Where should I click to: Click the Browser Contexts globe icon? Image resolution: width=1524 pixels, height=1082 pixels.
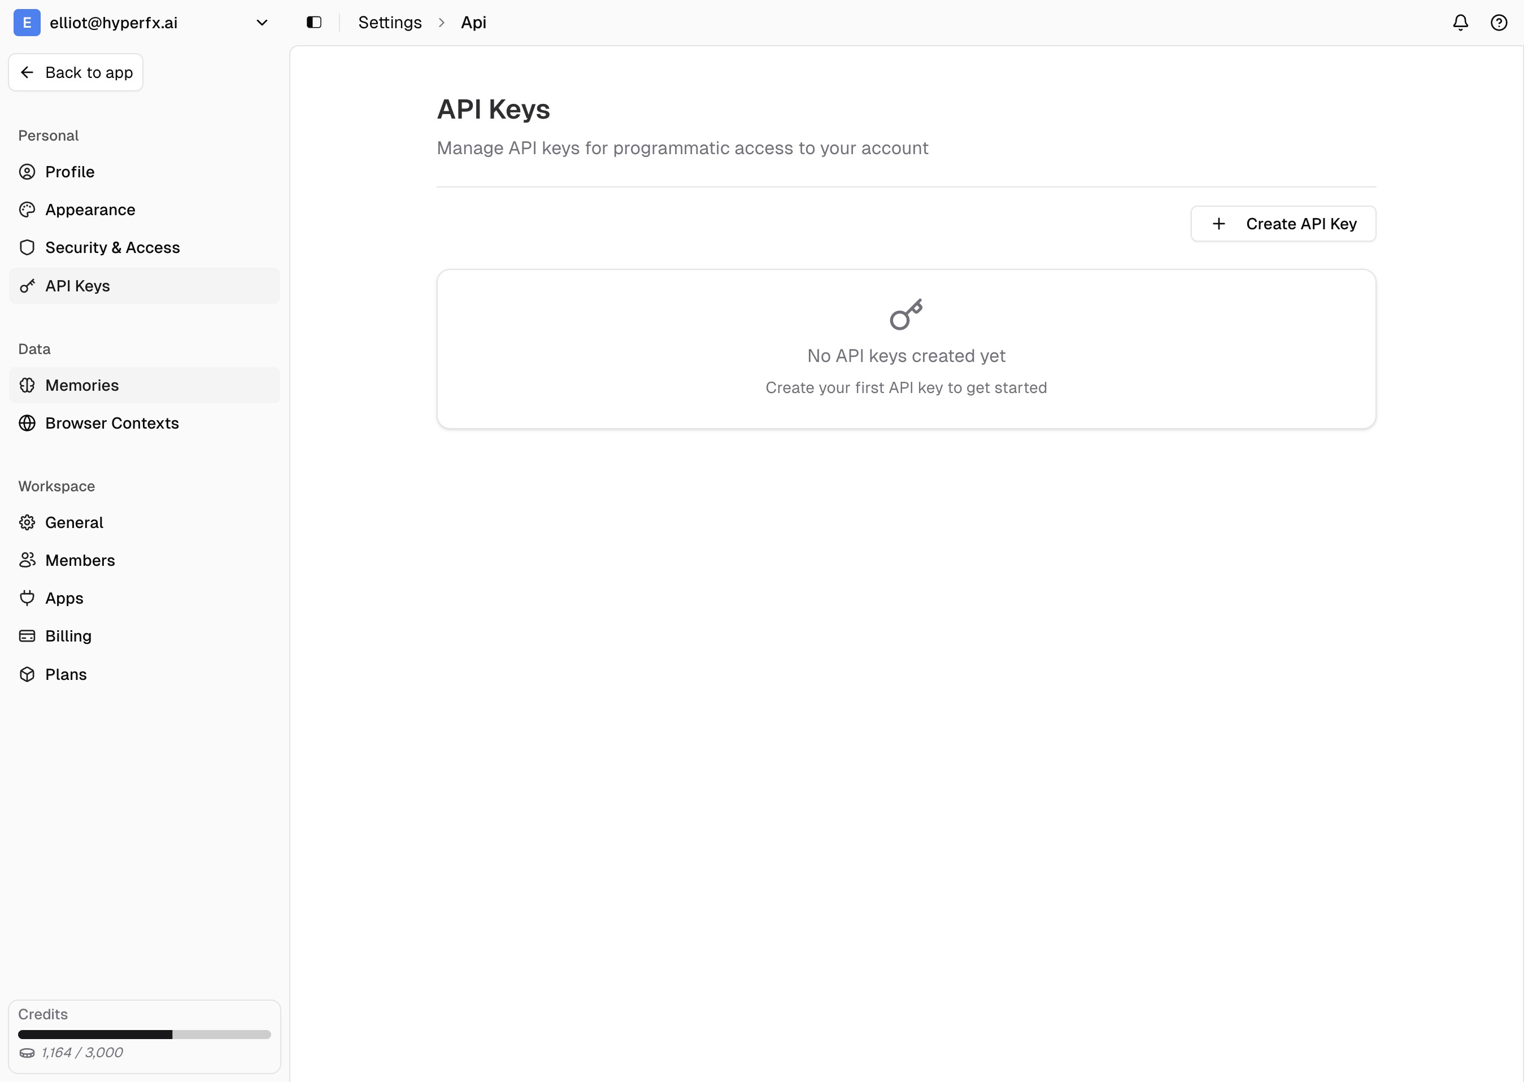[27, 423]
